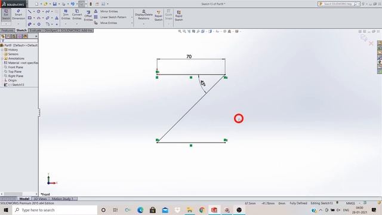This screenshot has height=215, width=382.
Task: Select the Sketch Fillet tool
Action: pyautogui.click(x=48, y=24)
